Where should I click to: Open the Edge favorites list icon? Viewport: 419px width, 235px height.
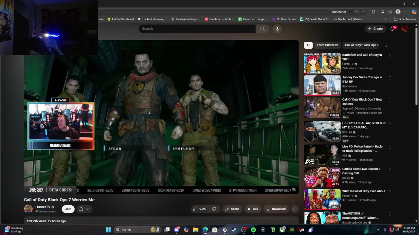[x=390, y=12]
